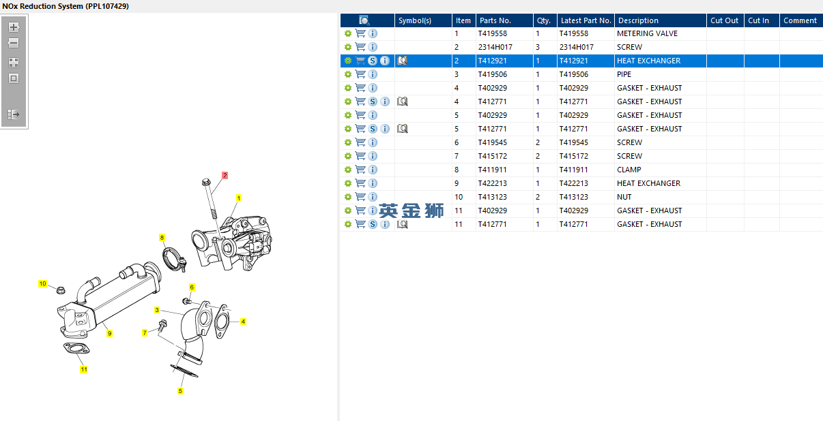The width and height of the screenshot is (823, 421).
Task: Click the zoom out minus button
Action: 14,43
